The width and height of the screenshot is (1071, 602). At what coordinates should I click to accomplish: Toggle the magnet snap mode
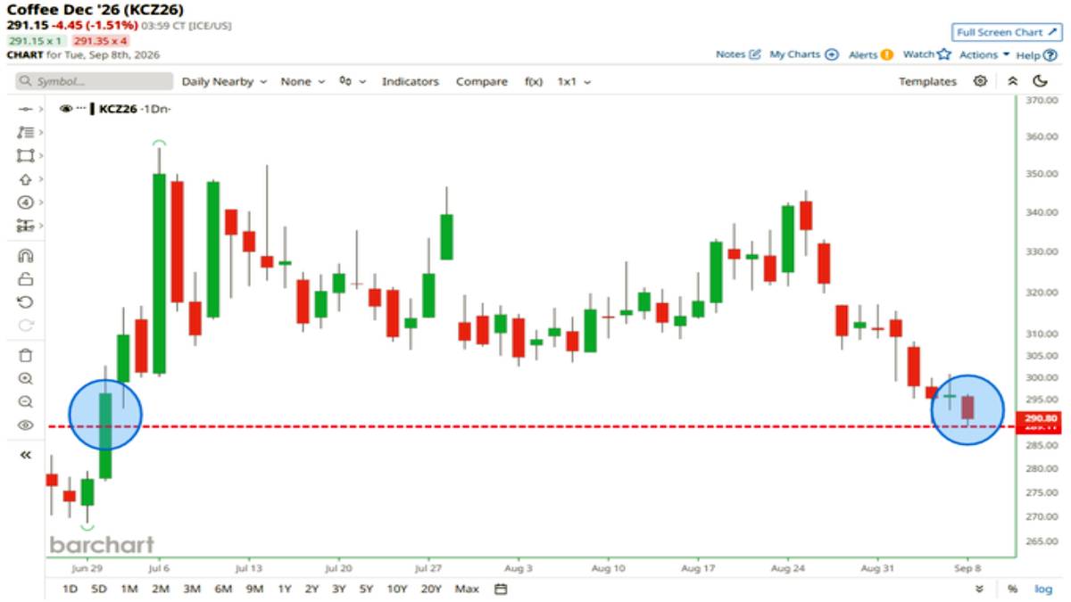pos(25,255)
